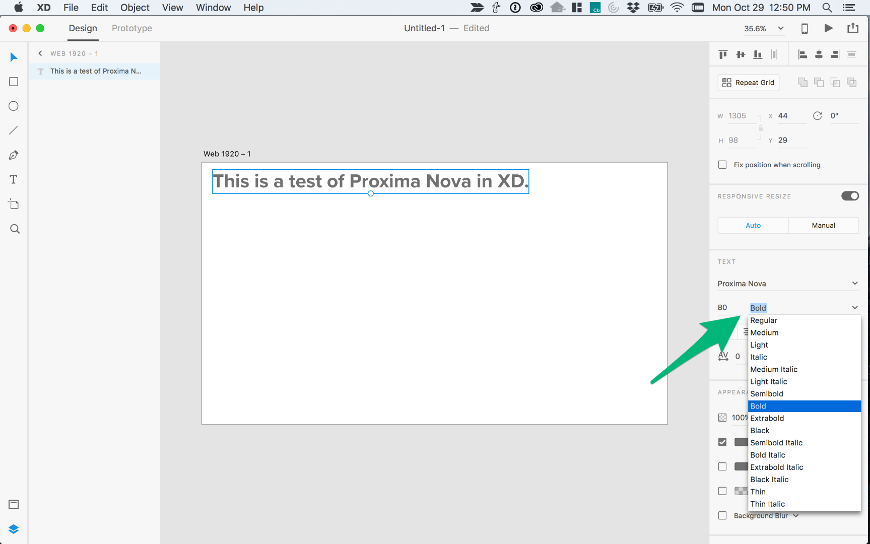This screenshot has width=870, height=544.
Task: Click the Border color swatch
Action: pos(741,467)
